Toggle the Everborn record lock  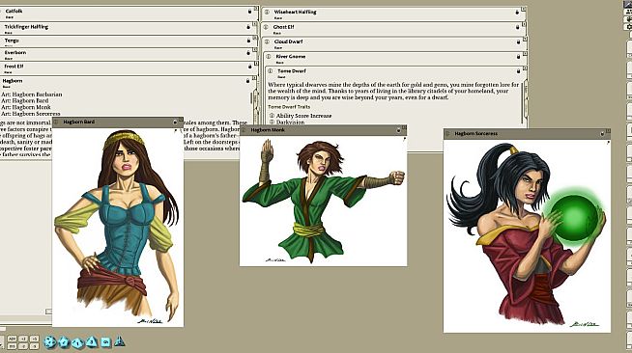point(248,53)
